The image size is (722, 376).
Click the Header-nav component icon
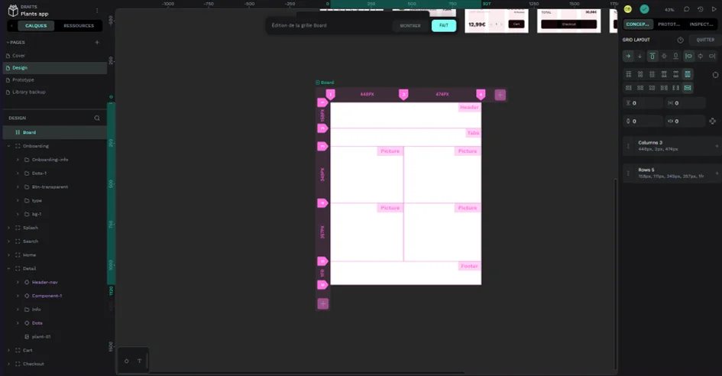coord(27,283)
